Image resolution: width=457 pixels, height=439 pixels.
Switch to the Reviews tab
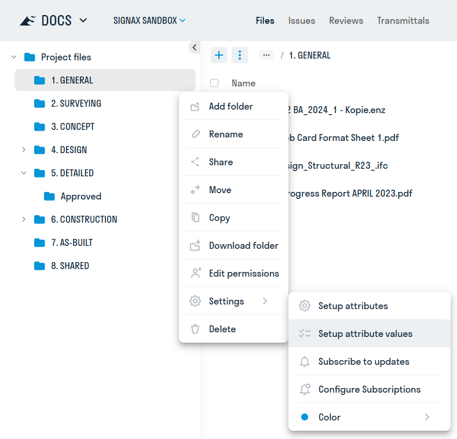346,20
